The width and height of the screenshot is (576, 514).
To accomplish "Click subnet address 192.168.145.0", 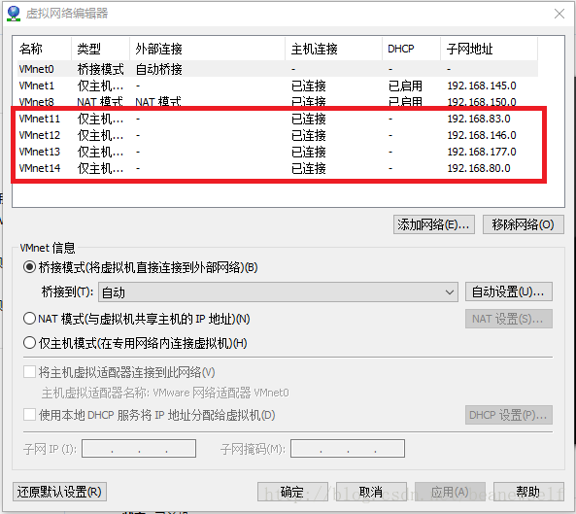I will coord(482,86).
